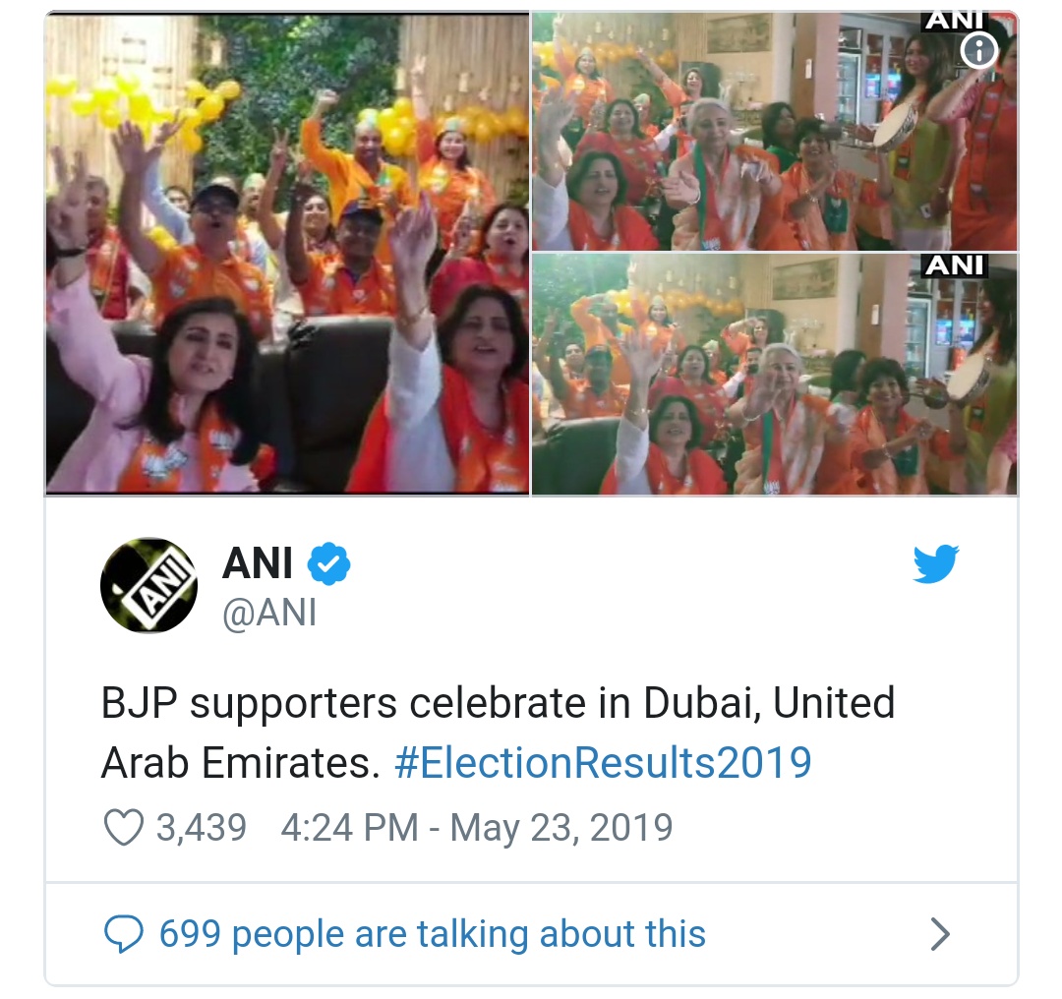1062x999 pixels.
Task: Expand conversation with right chevron arrow
Action: click(x=939, y=934)
